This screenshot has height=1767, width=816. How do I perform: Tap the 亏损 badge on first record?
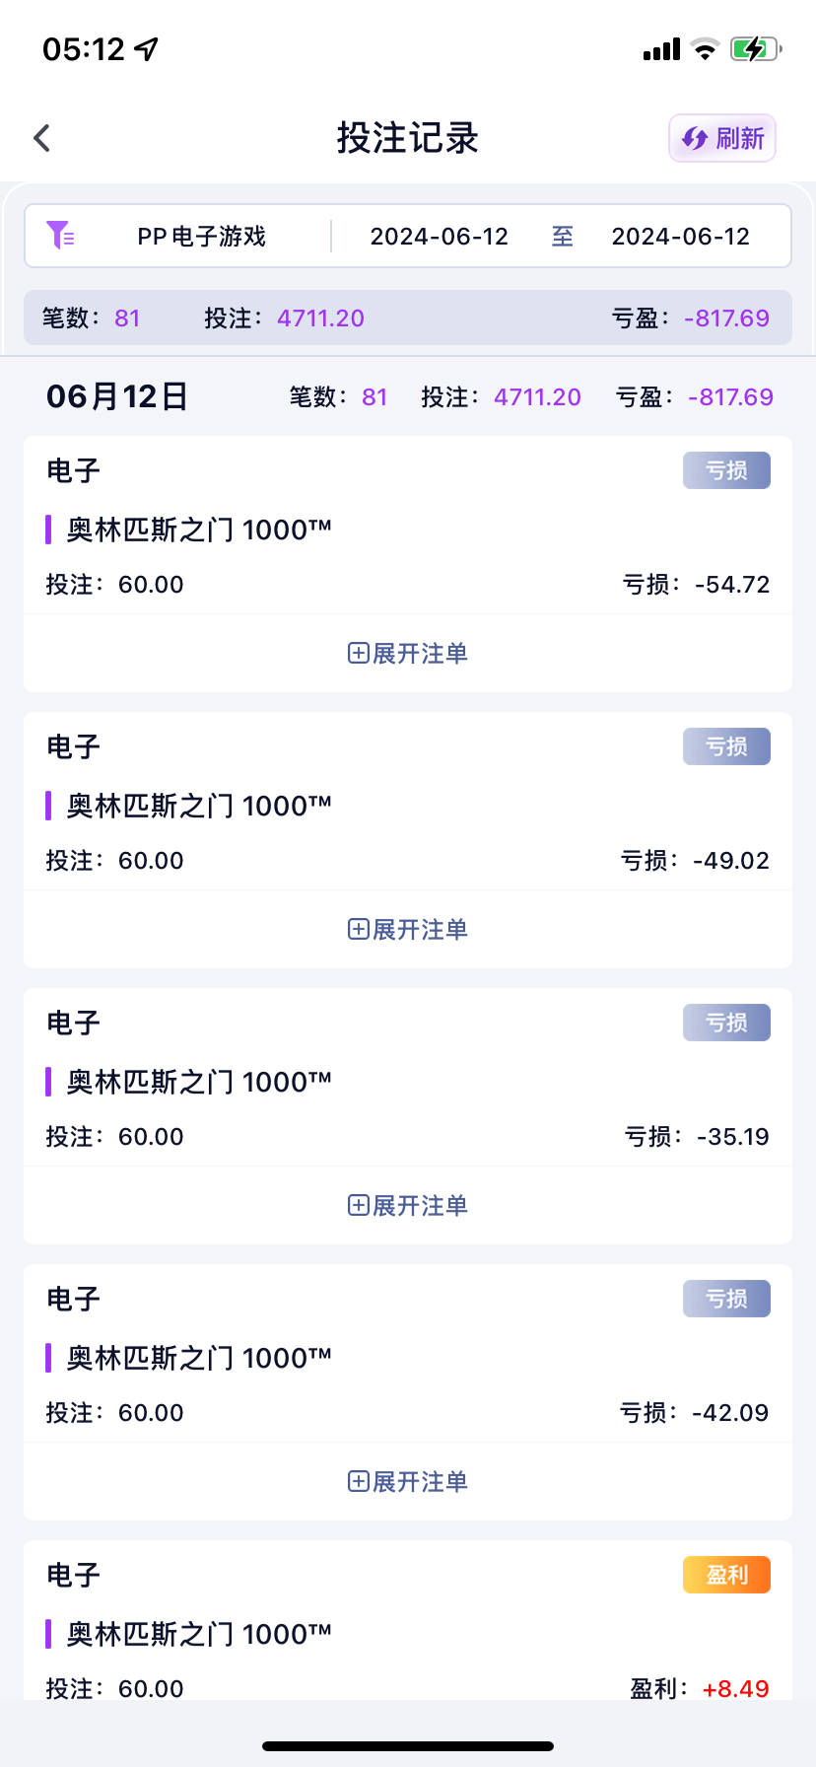click(x=726, y=470)
